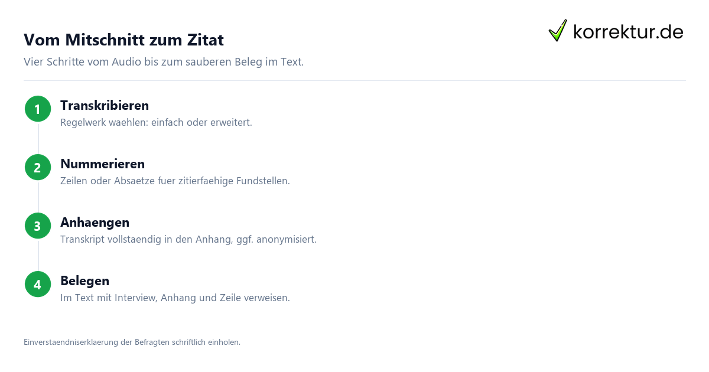Click the korrektur.de logo text
Image resolution: width=709 pixels, height=372 pixels.
628,31
